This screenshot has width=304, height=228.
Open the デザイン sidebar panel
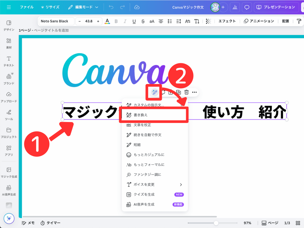click(x=9, y=26)
